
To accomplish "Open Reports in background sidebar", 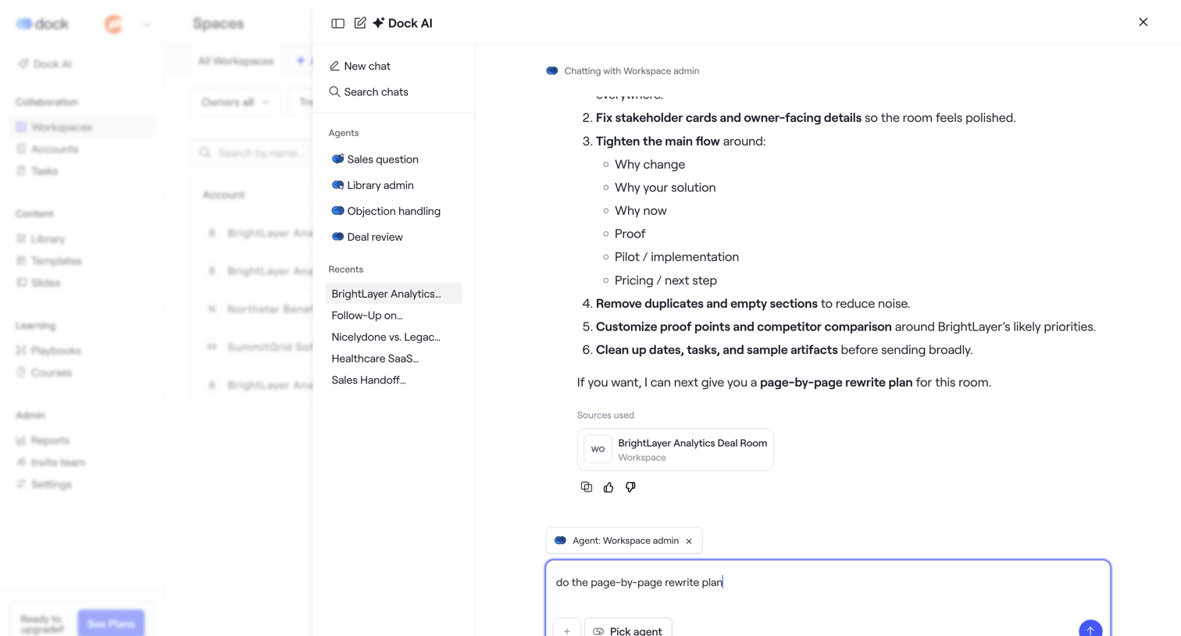I will (x=44, y=441).
